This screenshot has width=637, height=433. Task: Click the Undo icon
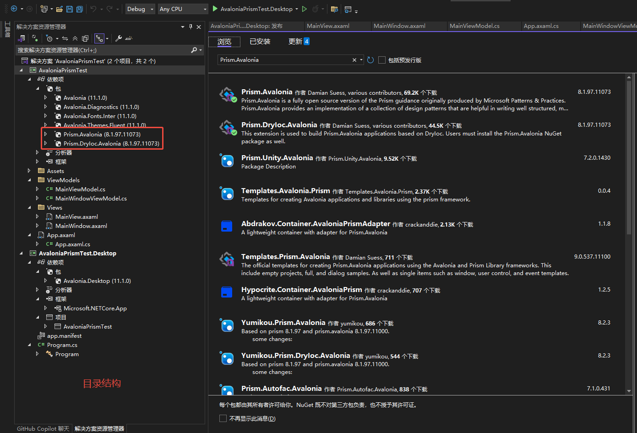pyautogui.click(x=93, y=9)
